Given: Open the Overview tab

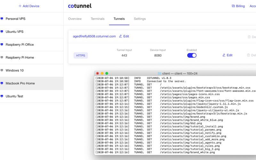Looking at the screenshot, I should 75,19.
